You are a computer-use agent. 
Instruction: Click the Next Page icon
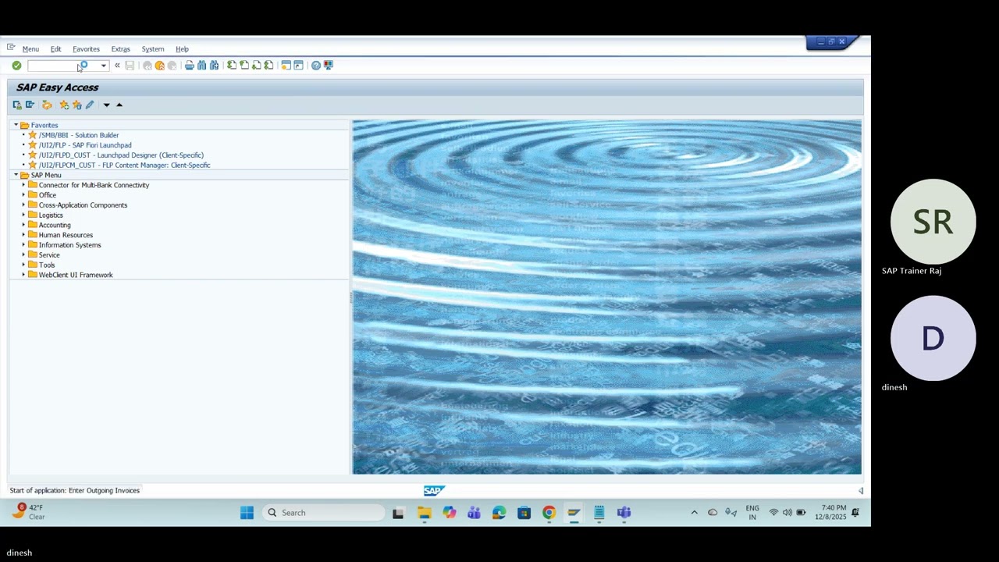257,66
